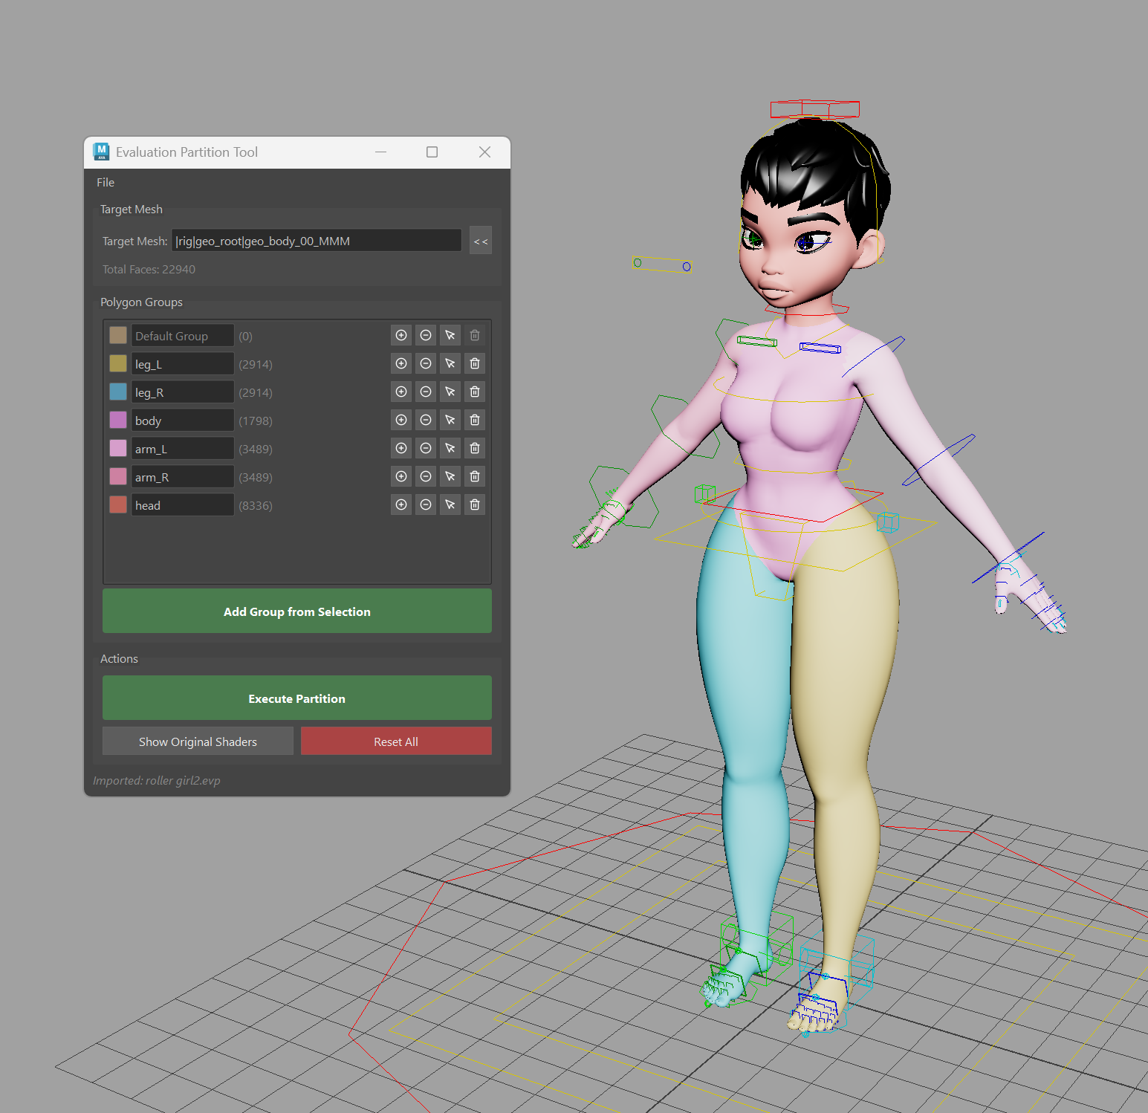Viewport: 1148px width, 1113px height.
Task: Show Original Shaders
Action: [x=197, y=741]
